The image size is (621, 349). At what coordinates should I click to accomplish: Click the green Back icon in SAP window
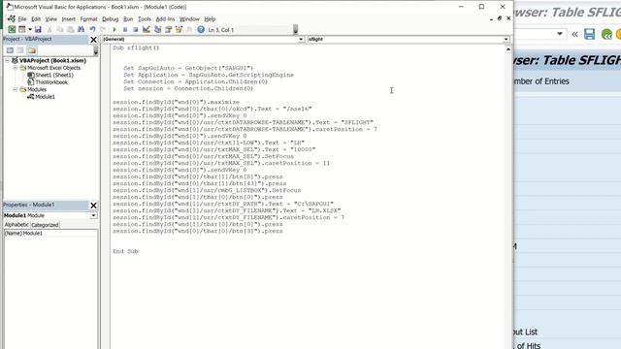[x=606, y=35]
